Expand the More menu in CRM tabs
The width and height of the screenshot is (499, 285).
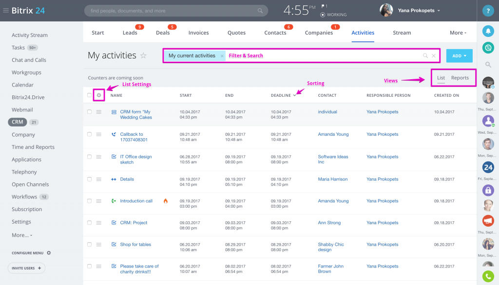(458, 33)
